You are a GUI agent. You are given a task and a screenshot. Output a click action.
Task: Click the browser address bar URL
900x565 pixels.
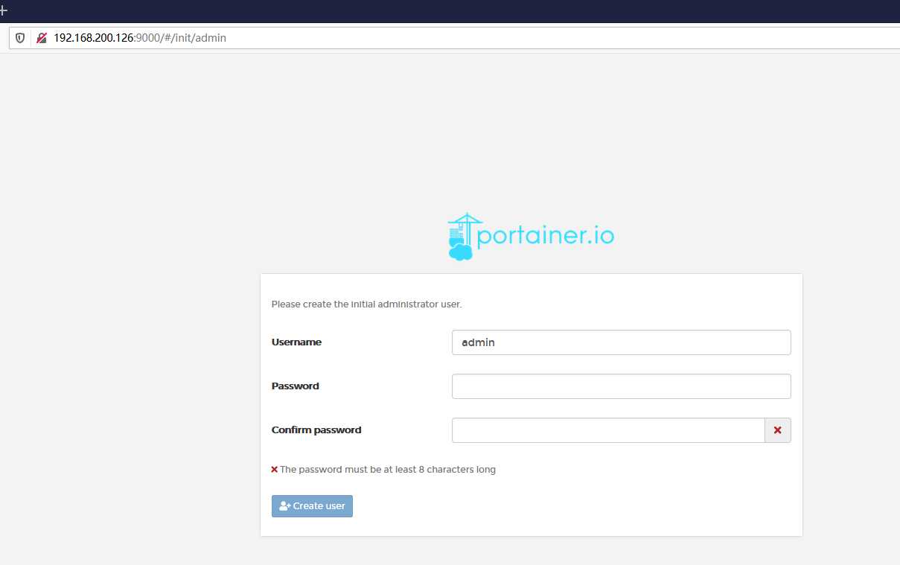(x=140, y=37)
